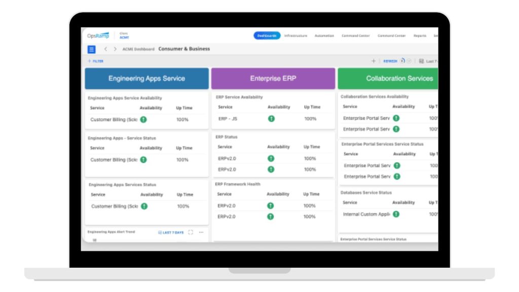519x292 pixels.
Task: Click the Refresh button
Action: (x=390, y=61)
